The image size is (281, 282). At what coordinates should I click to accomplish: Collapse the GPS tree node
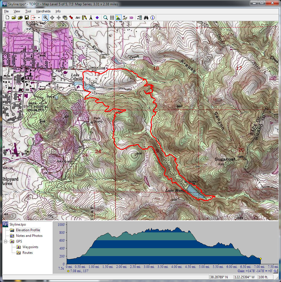pos(6,241)
